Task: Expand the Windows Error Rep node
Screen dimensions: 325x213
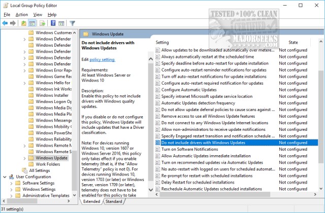Action: click(24, 70)
